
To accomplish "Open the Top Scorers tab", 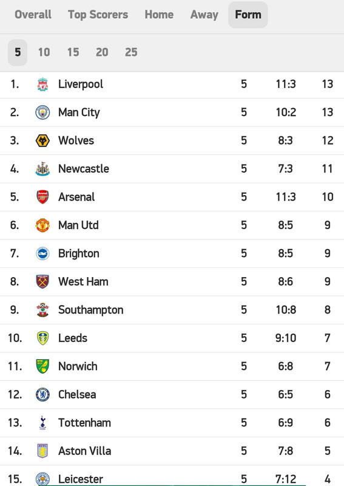I will (98, 15).
